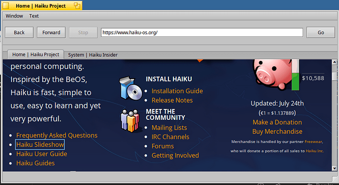Click the scrollbar down arrow

335,168
